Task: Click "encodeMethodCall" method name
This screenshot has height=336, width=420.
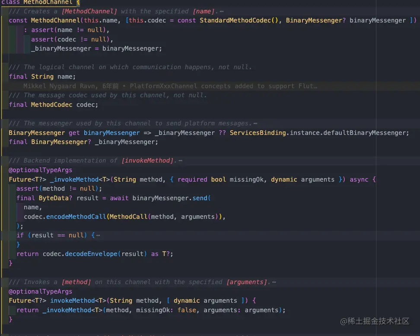Action: pos(76,217)
